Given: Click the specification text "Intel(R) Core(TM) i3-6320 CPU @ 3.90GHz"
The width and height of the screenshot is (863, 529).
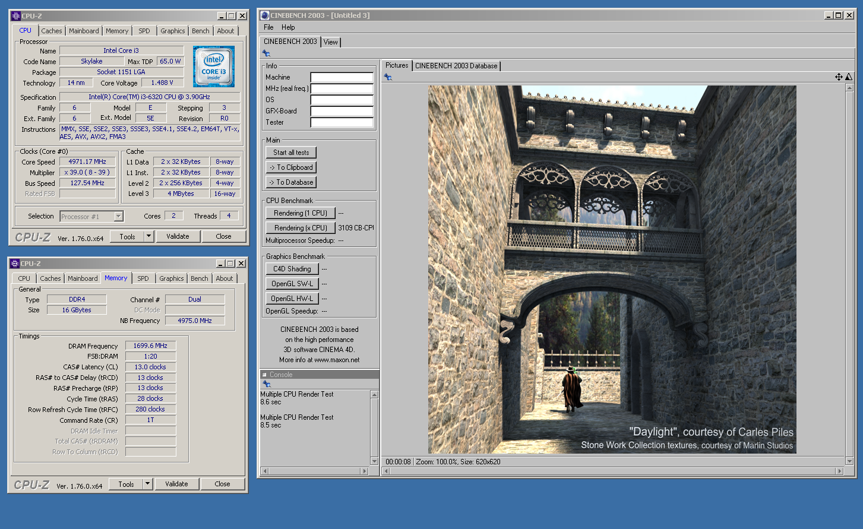Looking at the screenshot, I should [149, 97].
